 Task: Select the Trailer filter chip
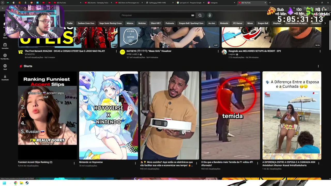click(70, 23)
